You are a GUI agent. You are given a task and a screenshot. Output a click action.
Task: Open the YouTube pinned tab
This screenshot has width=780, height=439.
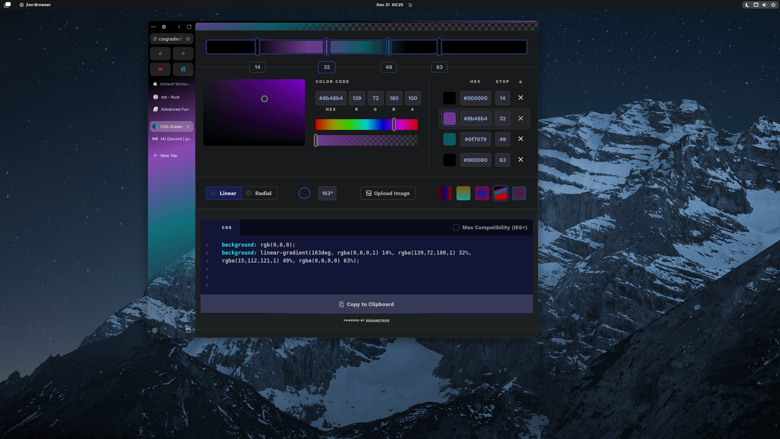click(161, 69)
